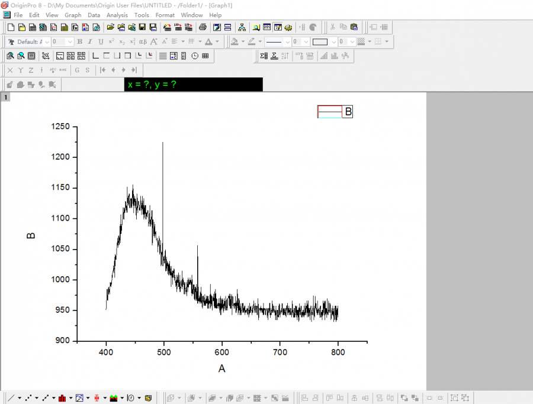Click the Move to First arrow icon

(x=102, y=70)
